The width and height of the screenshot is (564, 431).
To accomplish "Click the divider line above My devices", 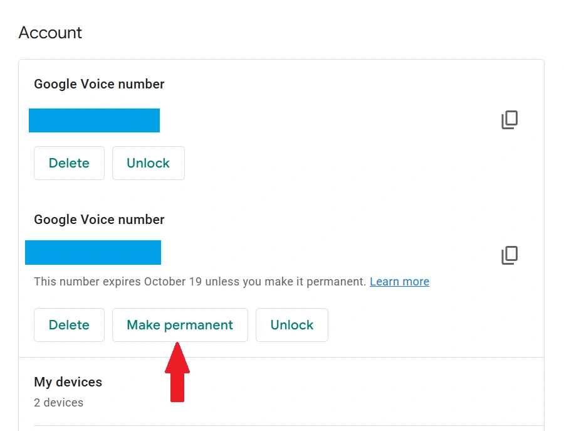I will pyautogui.click(x=281, y=358).
